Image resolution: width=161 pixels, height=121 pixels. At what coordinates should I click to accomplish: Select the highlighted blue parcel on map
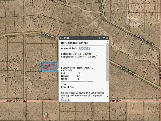(50, 67)
